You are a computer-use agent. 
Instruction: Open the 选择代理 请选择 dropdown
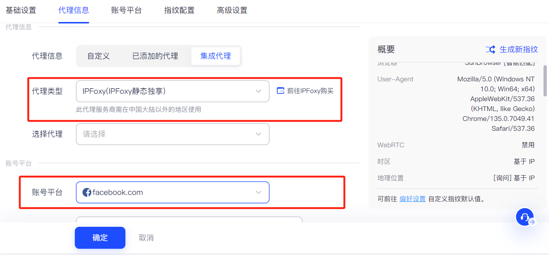pyautogui.click(x=173, y=134)
